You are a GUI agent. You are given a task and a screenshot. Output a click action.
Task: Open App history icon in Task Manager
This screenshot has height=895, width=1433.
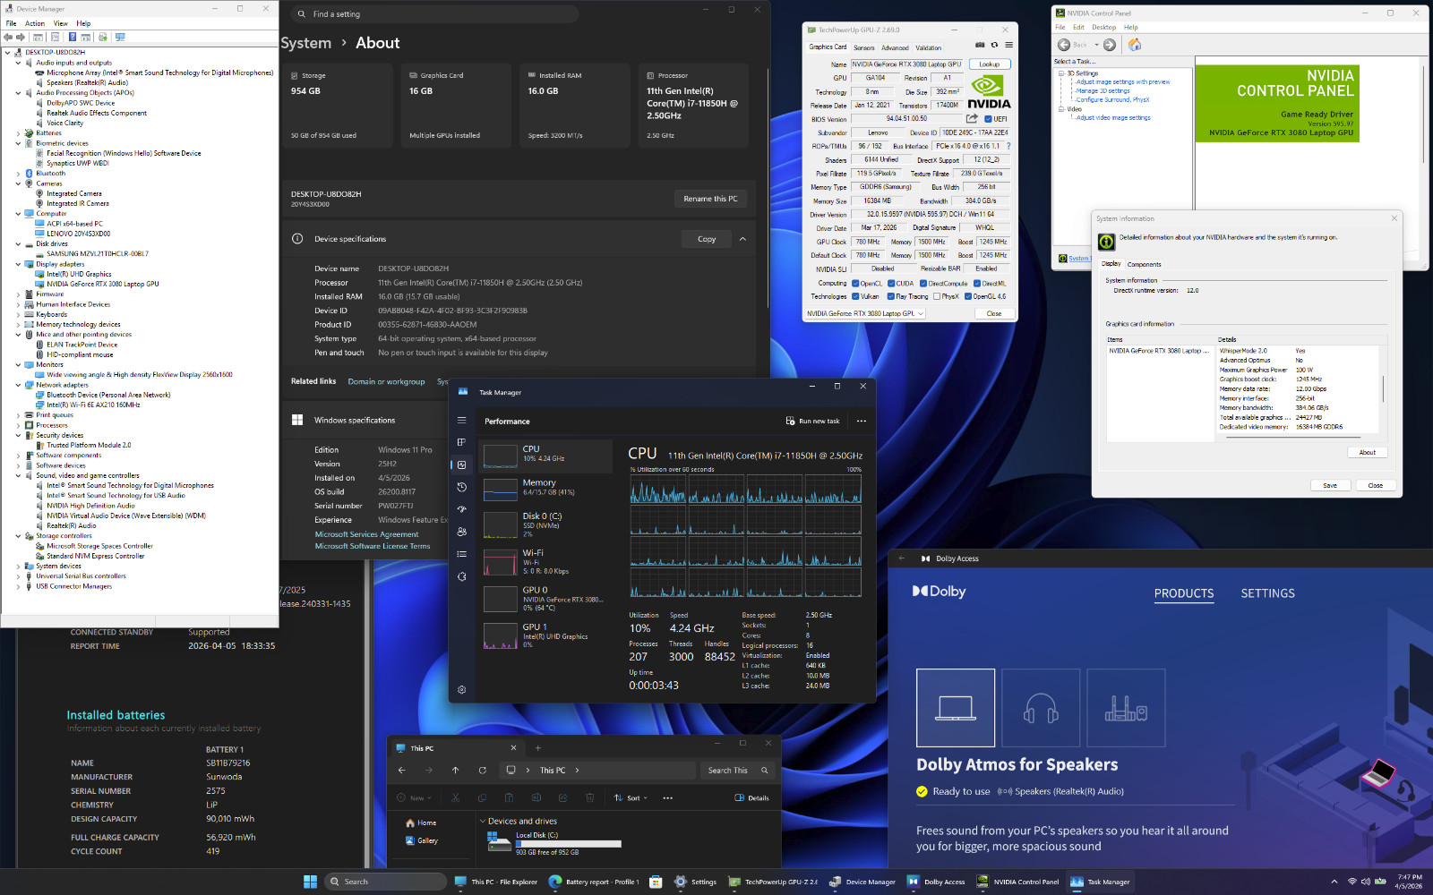[x=462, y=487]
